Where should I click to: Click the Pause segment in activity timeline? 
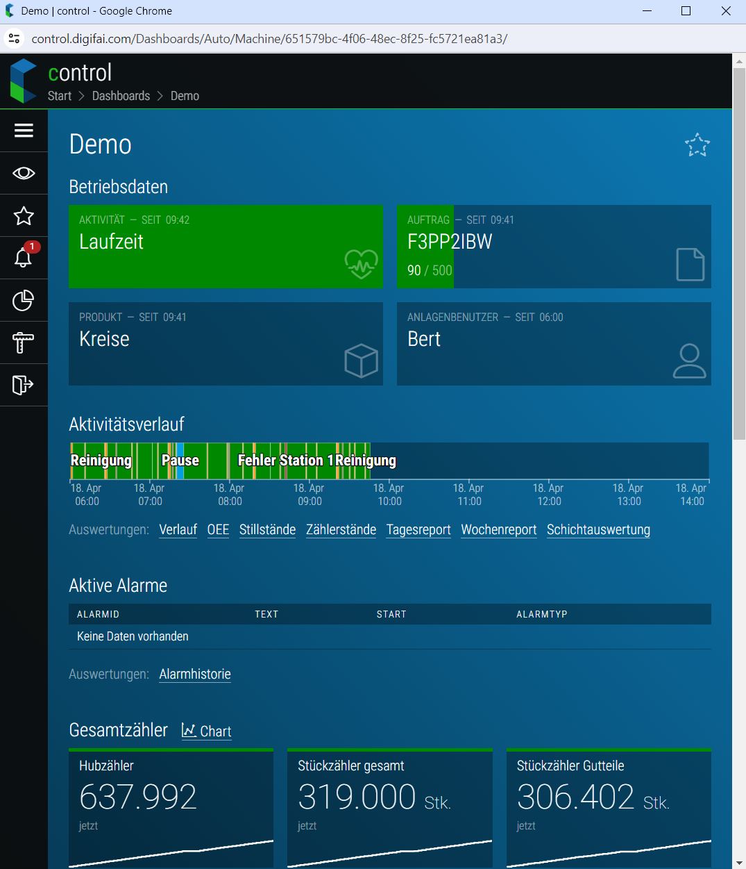(x=179, y=461)
